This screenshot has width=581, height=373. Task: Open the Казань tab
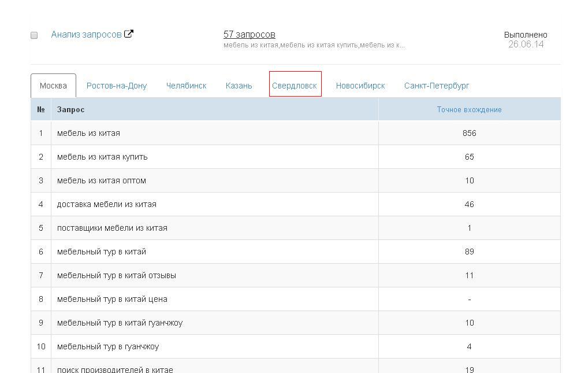point(239,86)
